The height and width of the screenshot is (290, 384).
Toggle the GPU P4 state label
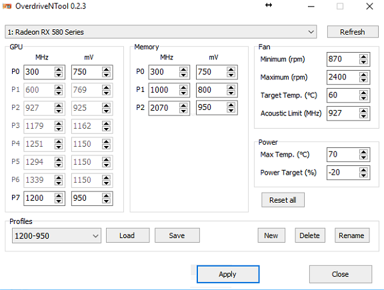tap(15, 143)
